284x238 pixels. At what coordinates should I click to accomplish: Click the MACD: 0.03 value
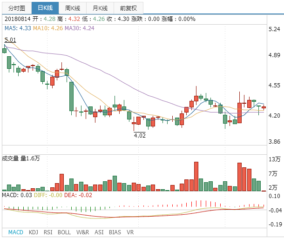tap(17, 195)
